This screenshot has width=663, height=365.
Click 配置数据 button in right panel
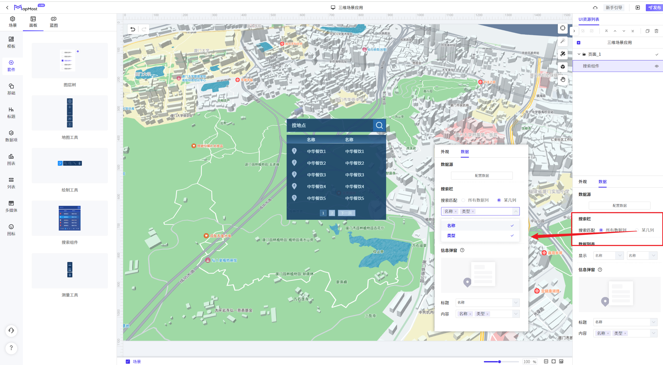(620, 206)
